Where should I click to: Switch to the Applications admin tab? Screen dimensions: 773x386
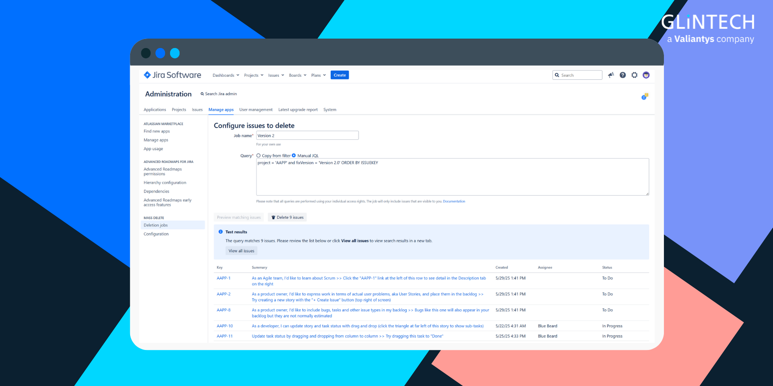[x=155, y=110]
